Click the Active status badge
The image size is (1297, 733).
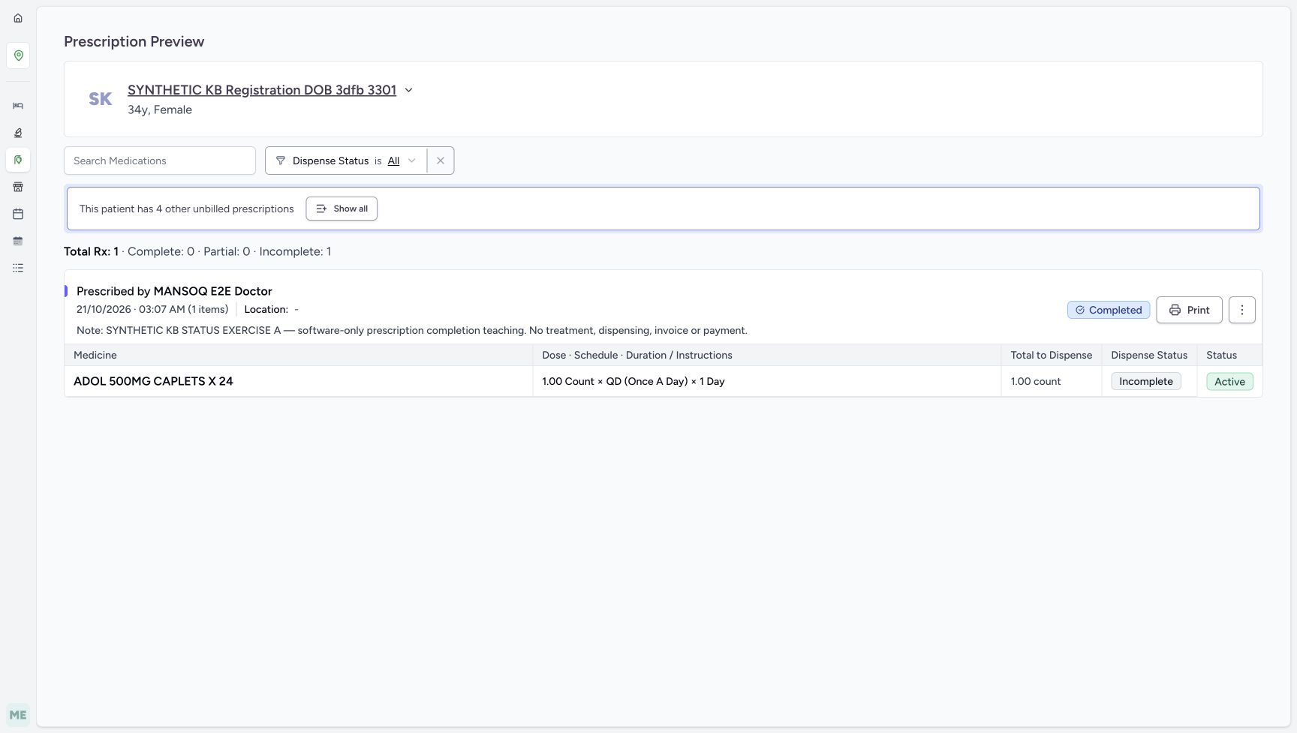1229,381
